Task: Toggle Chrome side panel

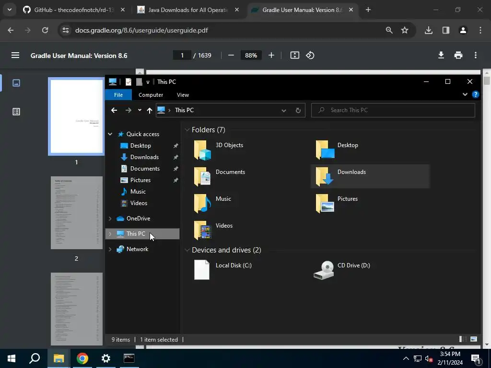Action: tap(445, 30)
